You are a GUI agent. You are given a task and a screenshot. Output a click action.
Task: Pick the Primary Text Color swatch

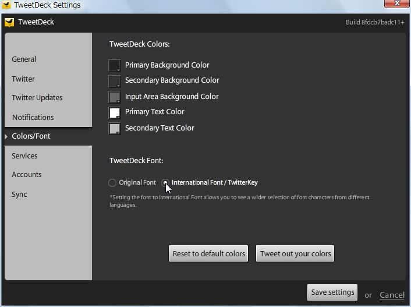[x=115, y=113]
